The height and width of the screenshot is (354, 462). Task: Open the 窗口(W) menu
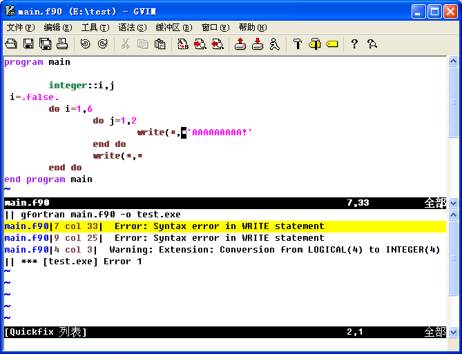click(x=215, y=28)
